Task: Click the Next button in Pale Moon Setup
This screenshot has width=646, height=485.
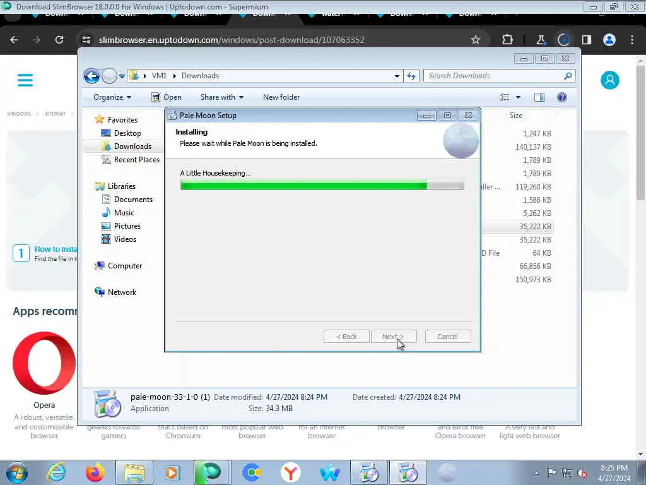Action: tap(394, 337)
